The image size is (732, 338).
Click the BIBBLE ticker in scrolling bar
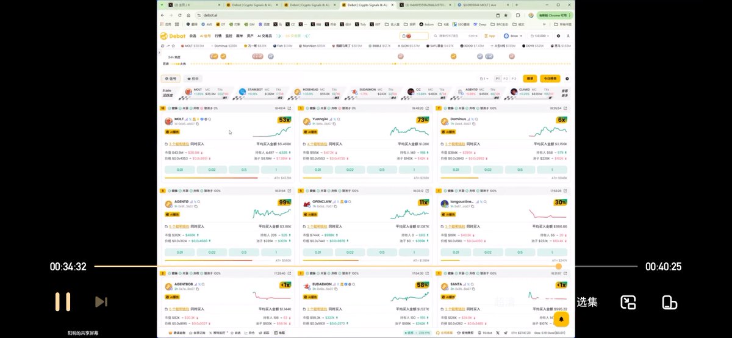coord(381,46)
